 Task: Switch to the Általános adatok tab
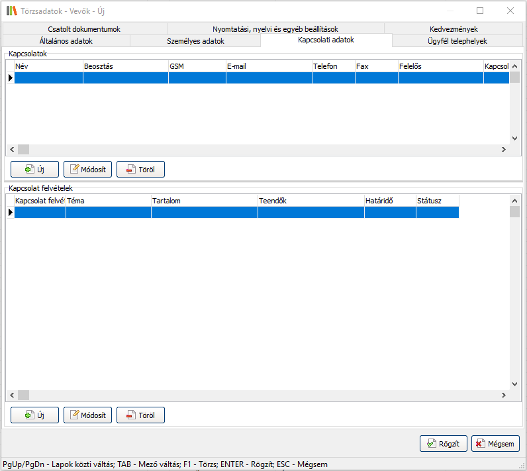point(66,41)
